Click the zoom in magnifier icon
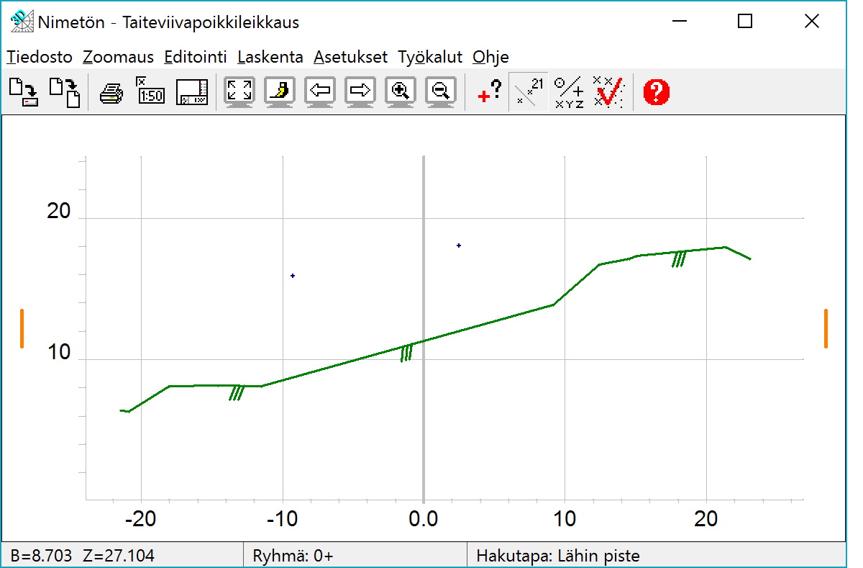This screenshot has height=568, width=863. [401, 92]
